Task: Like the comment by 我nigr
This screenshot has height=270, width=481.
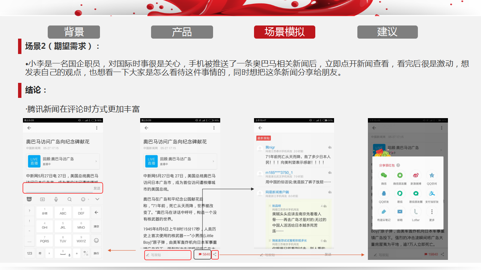Action: point(330,147)
